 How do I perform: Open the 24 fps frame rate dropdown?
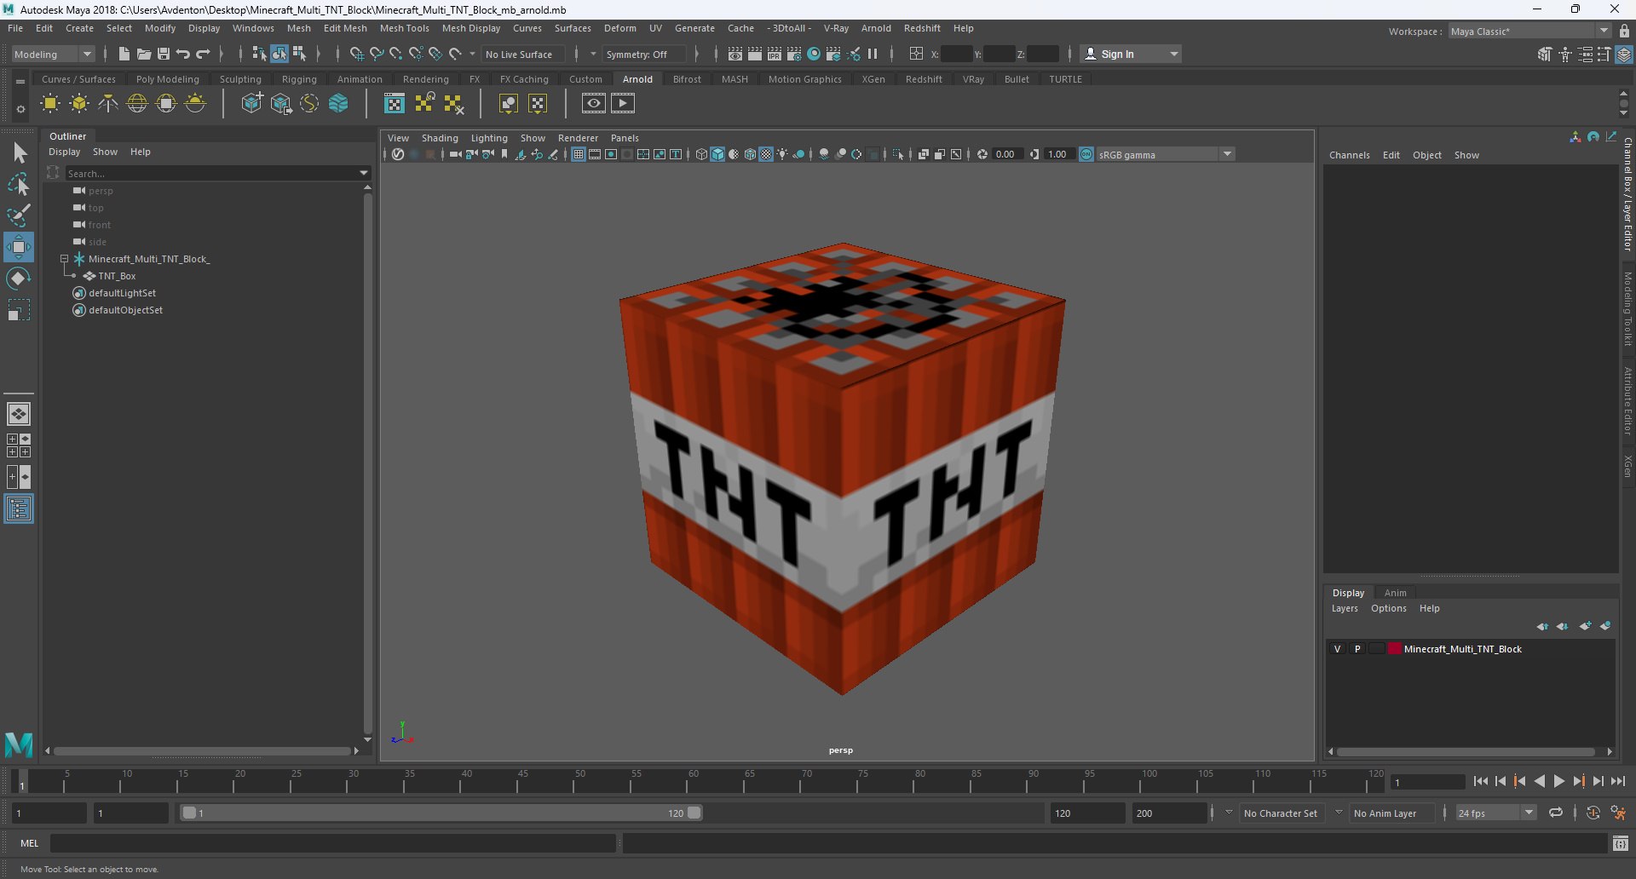pos(1495,813)
